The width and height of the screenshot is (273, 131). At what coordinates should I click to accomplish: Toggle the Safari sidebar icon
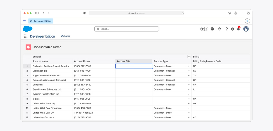coord(37,13)
